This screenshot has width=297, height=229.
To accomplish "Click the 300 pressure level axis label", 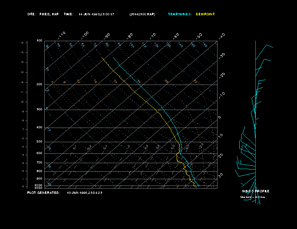I will [x=39, y=110].
